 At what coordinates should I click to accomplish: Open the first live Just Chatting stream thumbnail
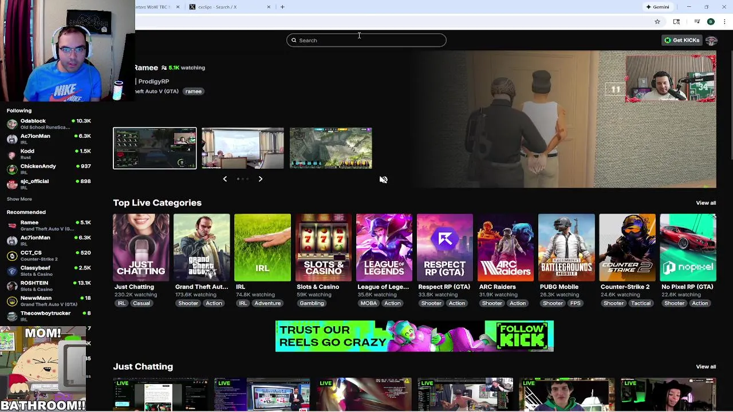161,395
